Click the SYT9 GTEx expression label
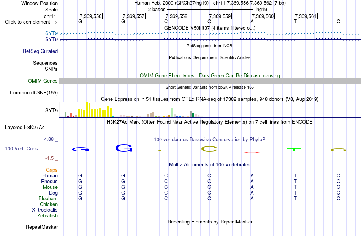361x236 pixels. 51,110
